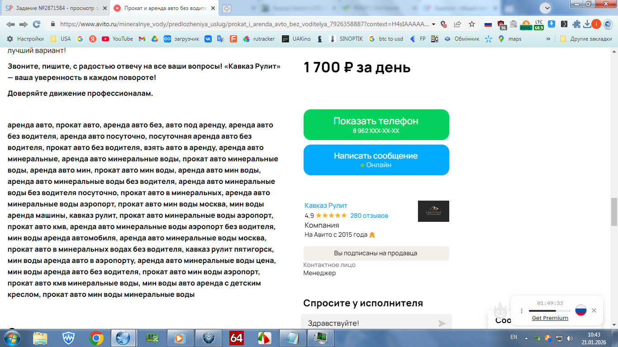Expand the Другие закладки folder
The image size is (618, 347).
(x=585, y=39)
